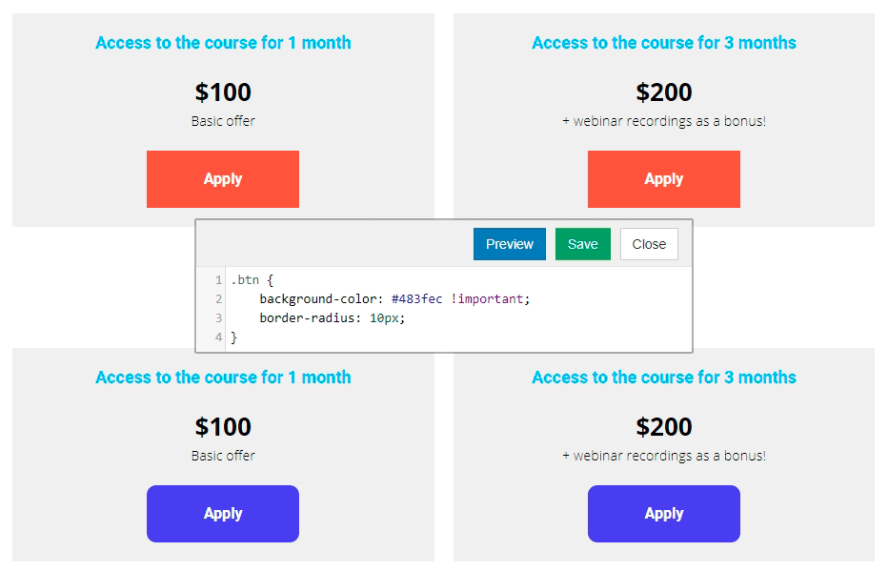The width and height of the screenshot is (888, 572).
Task: Click top 'Access to the course for 3 months' heading
Action: [x=664, y=43]
